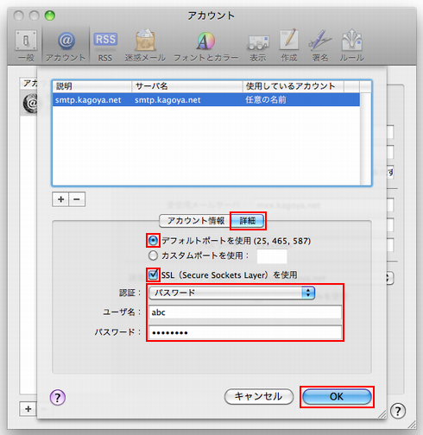Screen dimensions: 423x435
Task: Select カスタムポートを使用 radio button
Action: point(153,255)
